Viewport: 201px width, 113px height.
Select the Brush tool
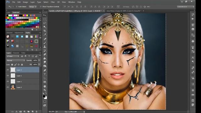(45, 43)
